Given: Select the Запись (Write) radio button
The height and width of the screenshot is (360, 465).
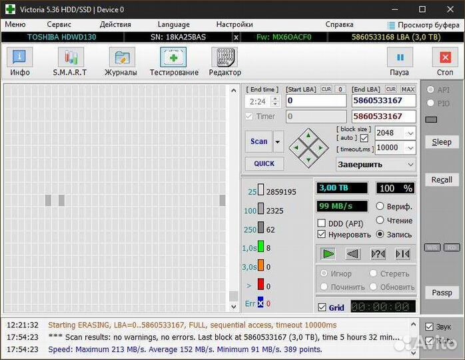Looking at the screenshot, I should [380, 234].
